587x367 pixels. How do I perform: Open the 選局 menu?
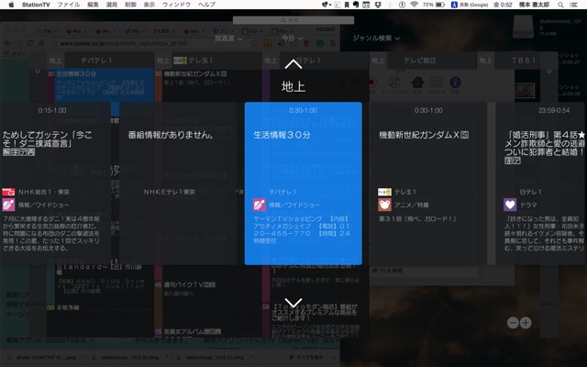tap(112, 5)
